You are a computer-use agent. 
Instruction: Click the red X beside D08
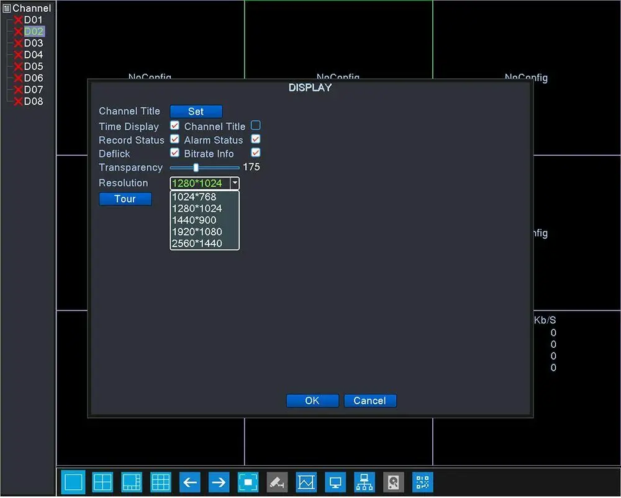click(18, 102)
